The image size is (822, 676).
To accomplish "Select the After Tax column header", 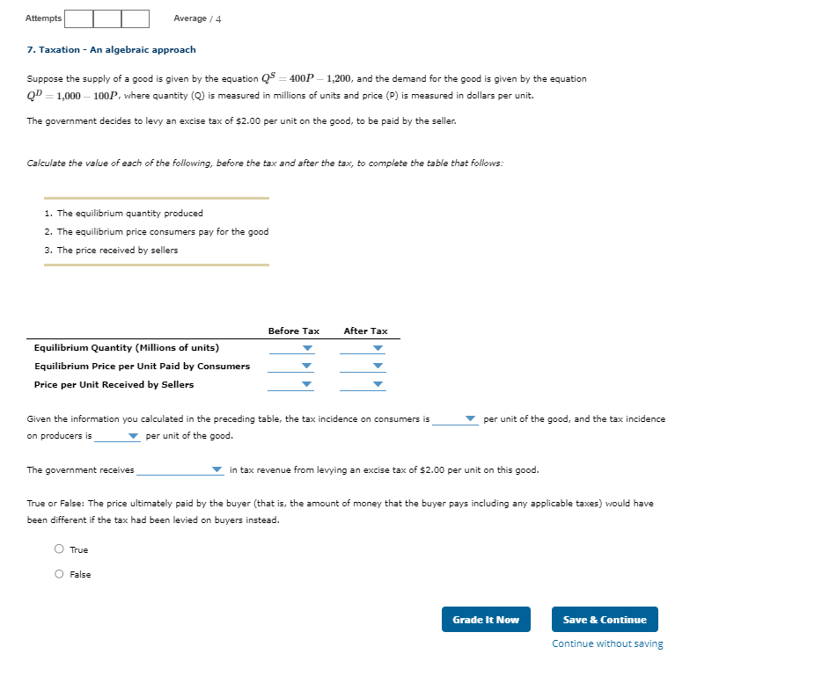I will (366, 331).
